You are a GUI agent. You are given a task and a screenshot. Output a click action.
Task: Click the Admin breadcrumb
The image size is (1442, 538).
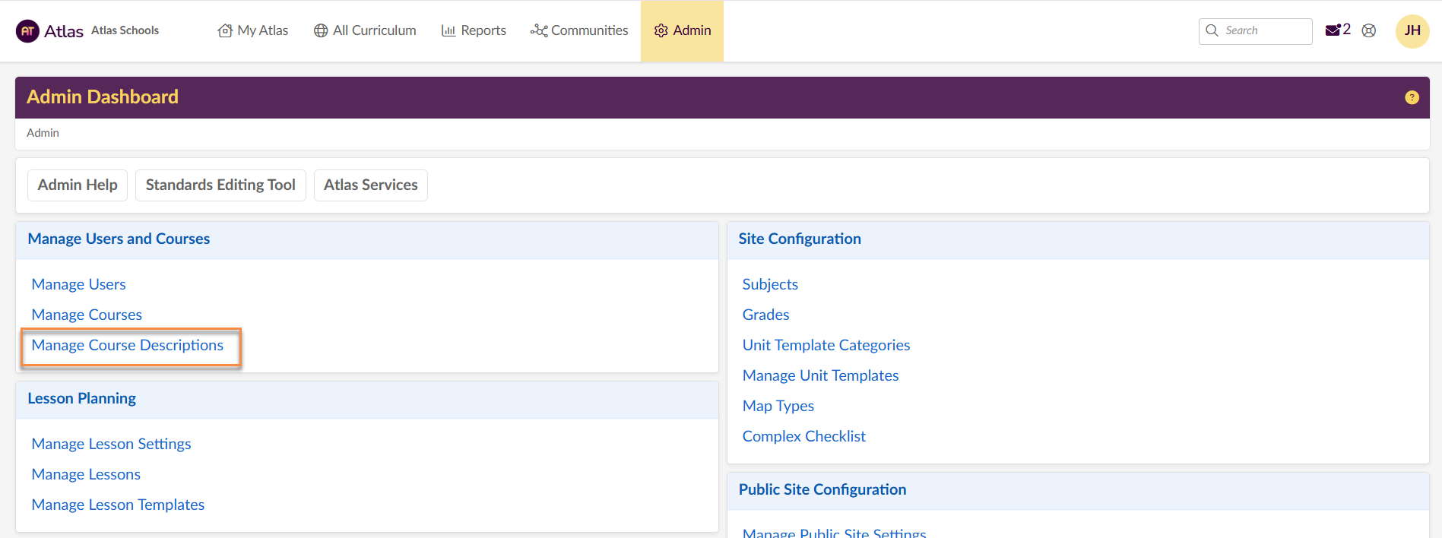(x=43, y=133)
